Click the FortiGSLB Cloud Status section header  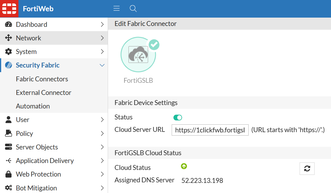[148, 153]
